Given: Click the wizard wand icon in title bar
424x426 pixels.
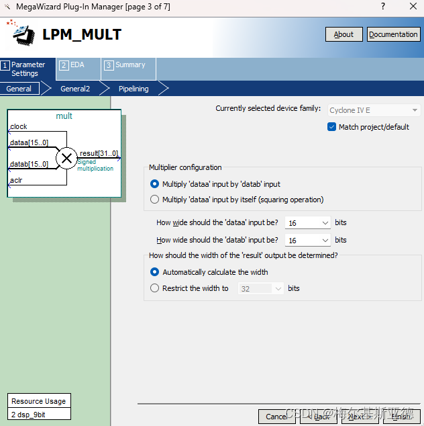Looking at the screenshot, I should point(7,7).
